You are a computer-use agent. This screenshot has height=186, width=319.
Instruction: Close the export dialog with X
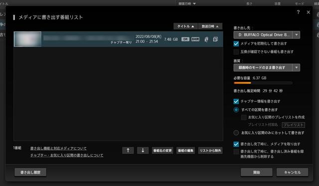308,12
